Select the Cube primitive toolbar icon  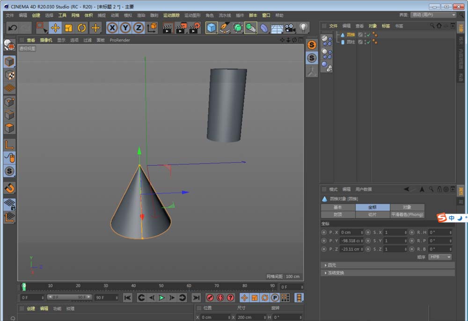[x=212, y=28]
